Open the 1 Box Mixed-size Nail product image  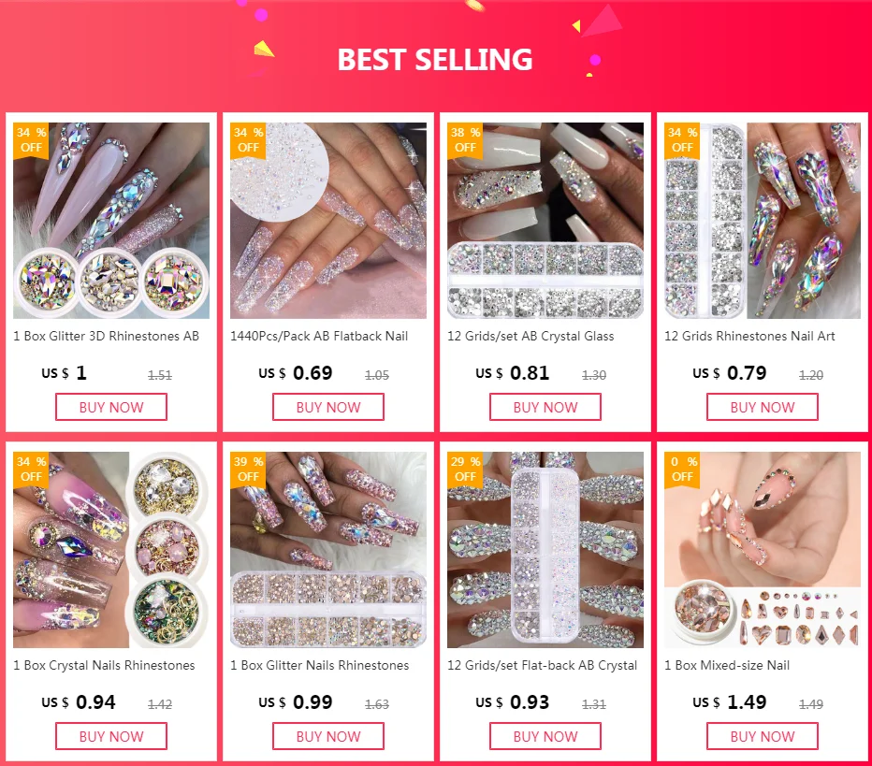pos(763,550)
